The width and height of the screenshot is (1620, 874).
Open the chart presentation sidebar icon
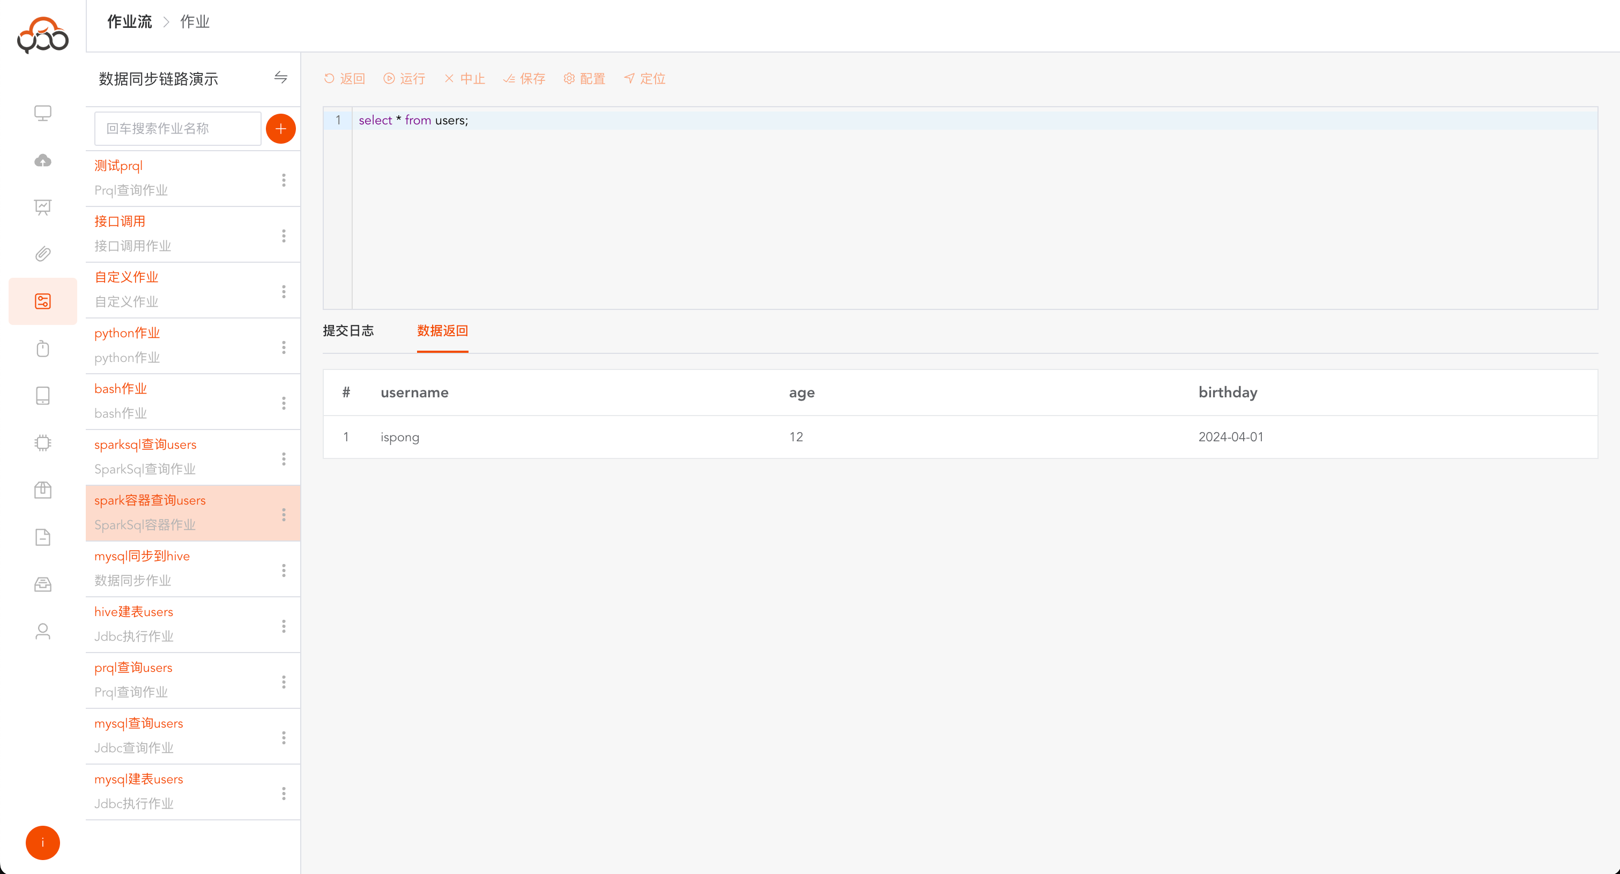[43, 207]
